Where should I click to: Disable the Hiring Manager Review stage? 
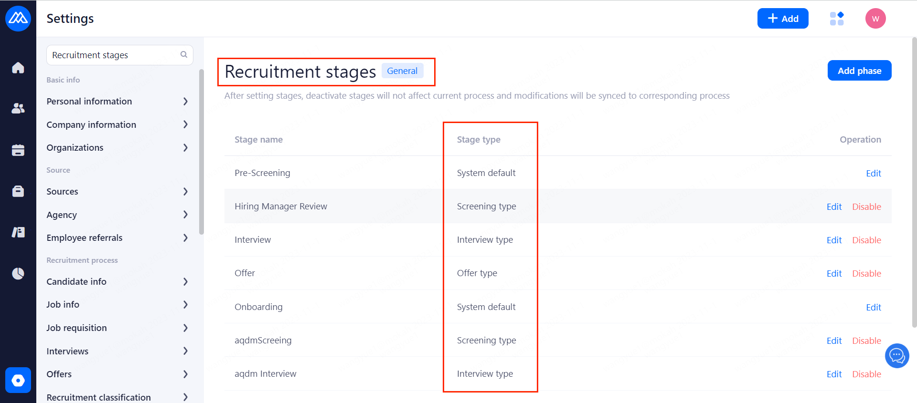point(866,207)
